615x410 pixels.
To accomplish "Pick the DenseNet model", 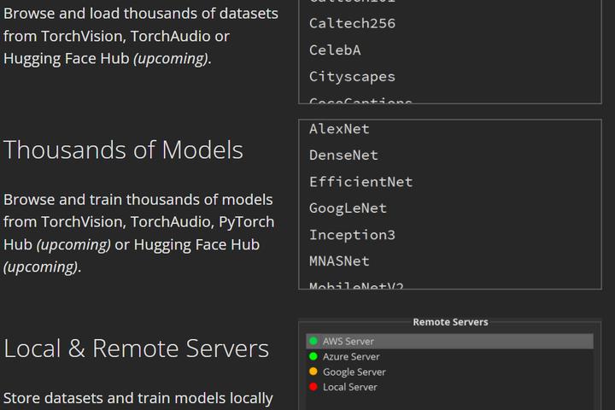I will click(x=343, y=155).
